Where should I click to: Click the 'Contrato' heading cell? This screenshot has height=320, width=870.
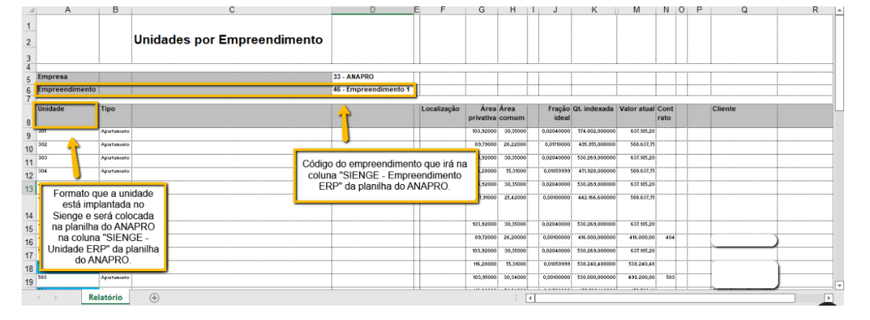(x=666, y=116)
